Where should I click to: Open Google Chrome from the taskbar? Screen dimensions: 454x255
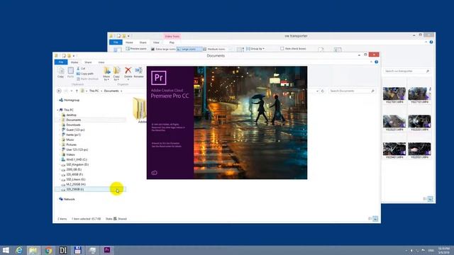[x=48, y=250]
